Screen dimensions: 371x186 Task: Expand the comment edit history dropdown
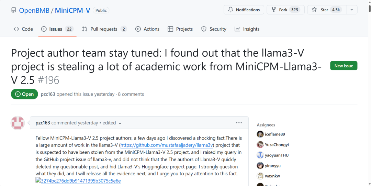point(120,123)
